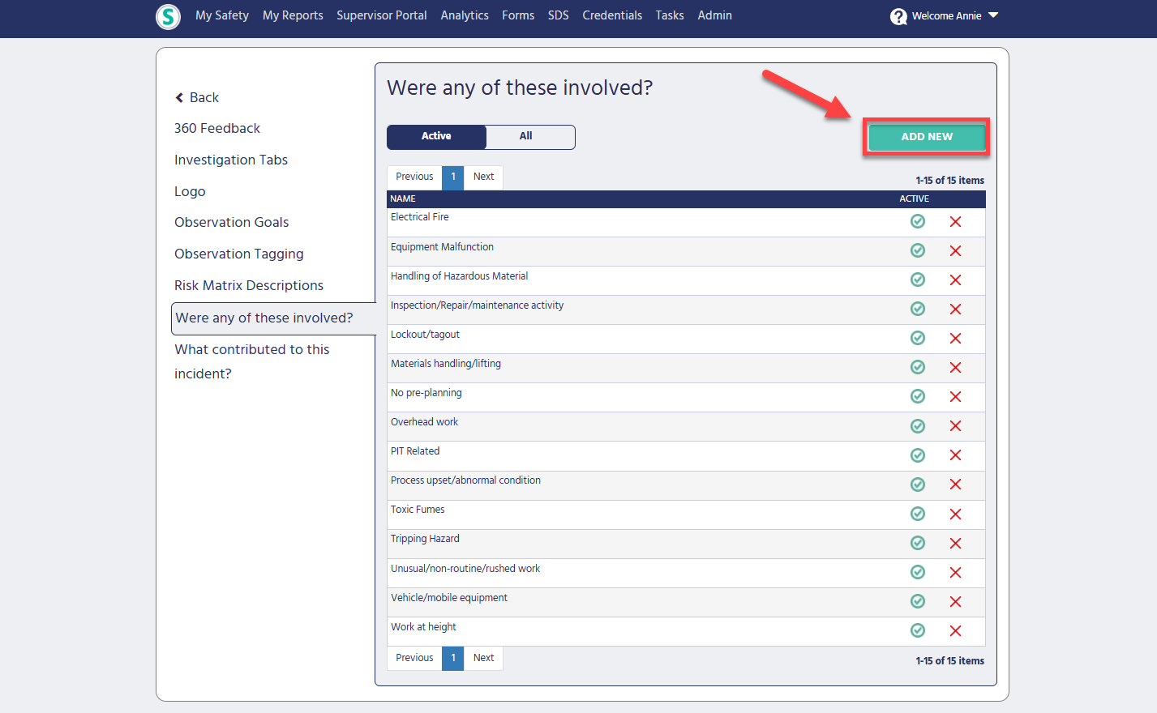Open Analytics menu item
1157x713 pixels.
pyautogui.click(x=465, y=15)
